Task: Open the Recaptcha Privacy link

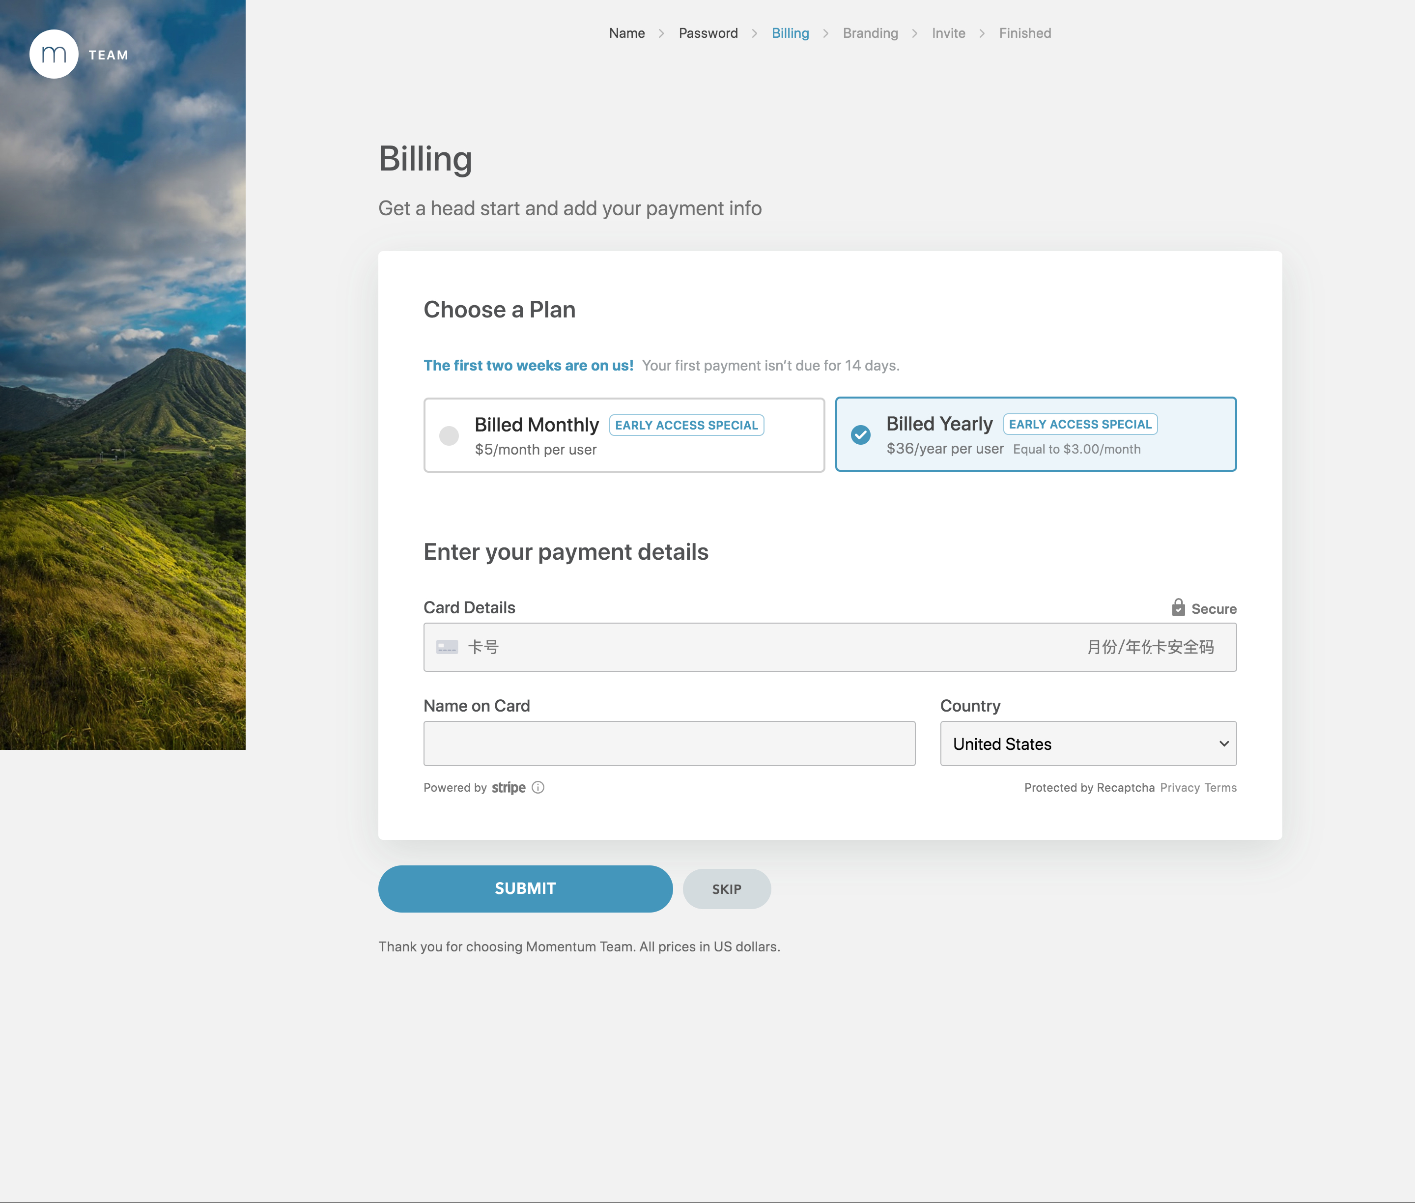Action: [x=1180, y=788]
